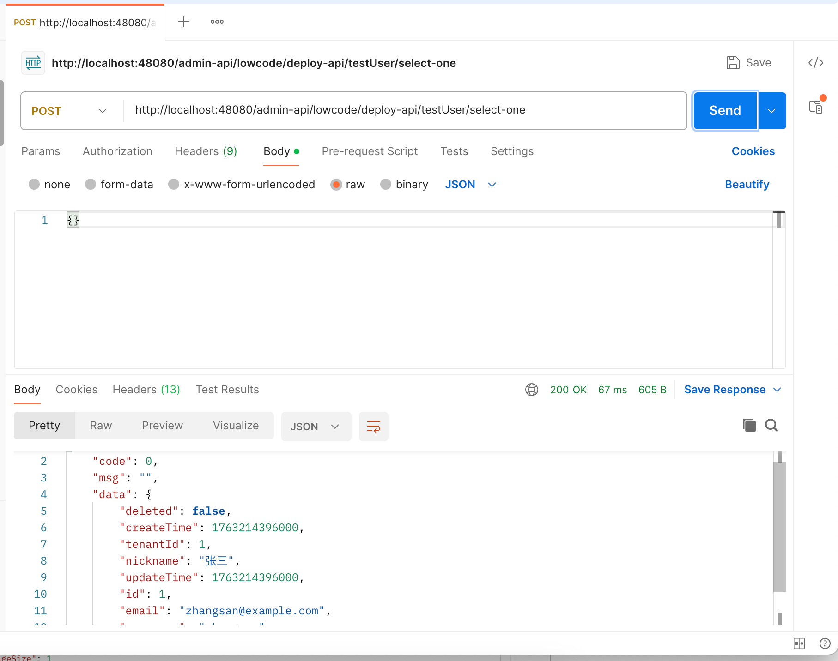Search the response with magnifier icon
Image resolution: width=838 pixels, height=661 pixels.
pyautogui.click(x=771, y=425)
